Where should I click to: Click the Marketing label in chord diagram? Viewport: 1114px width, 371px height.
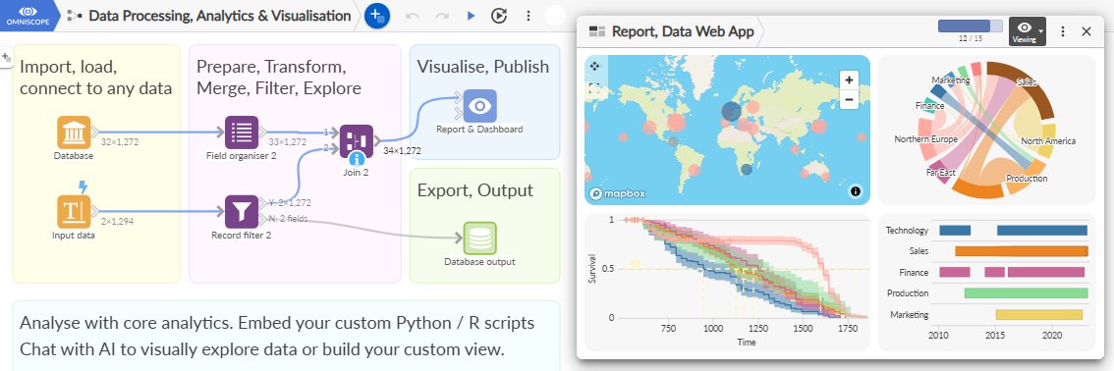pos(951,80)
